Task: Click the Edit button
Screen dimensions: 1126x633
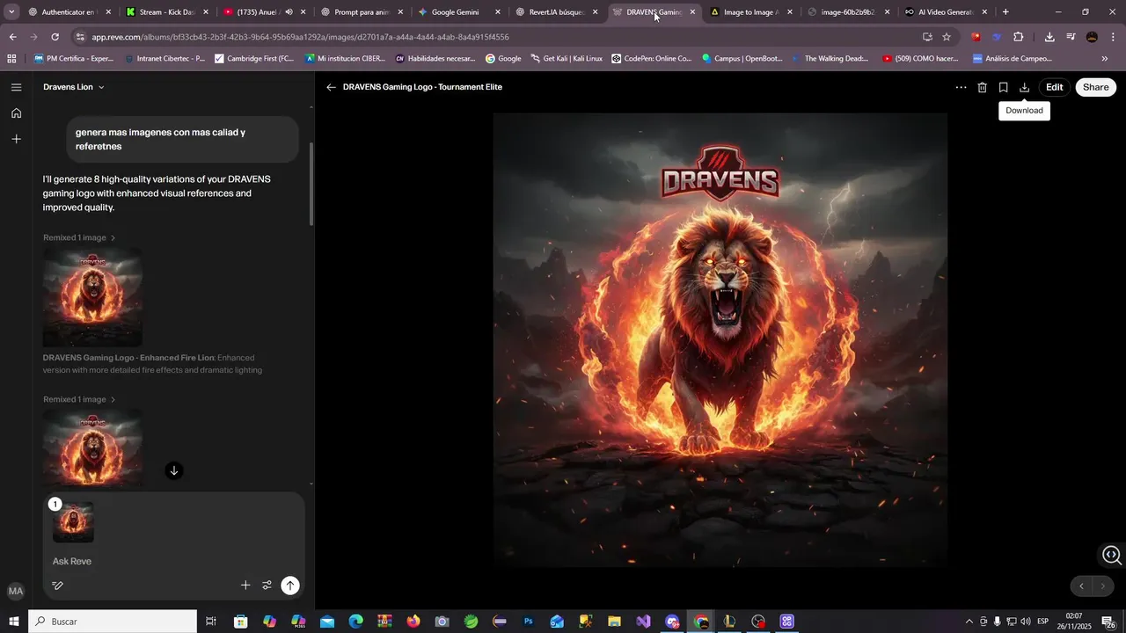Action: pos(1054,87)
